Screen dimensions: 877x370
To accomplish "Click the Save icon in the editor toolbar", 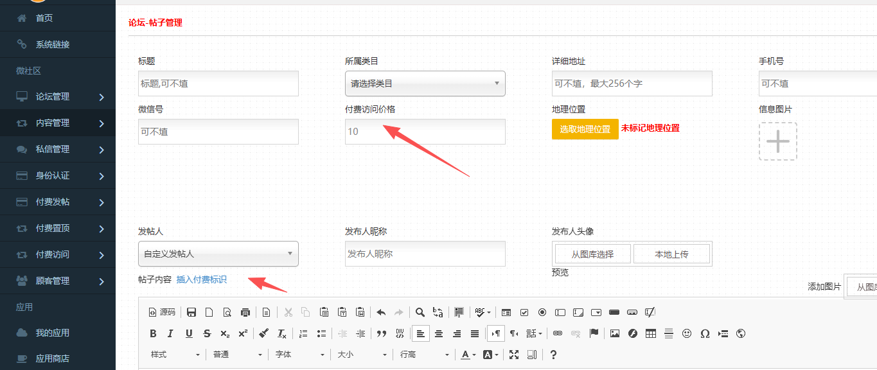I will click(x=191, y=312).
